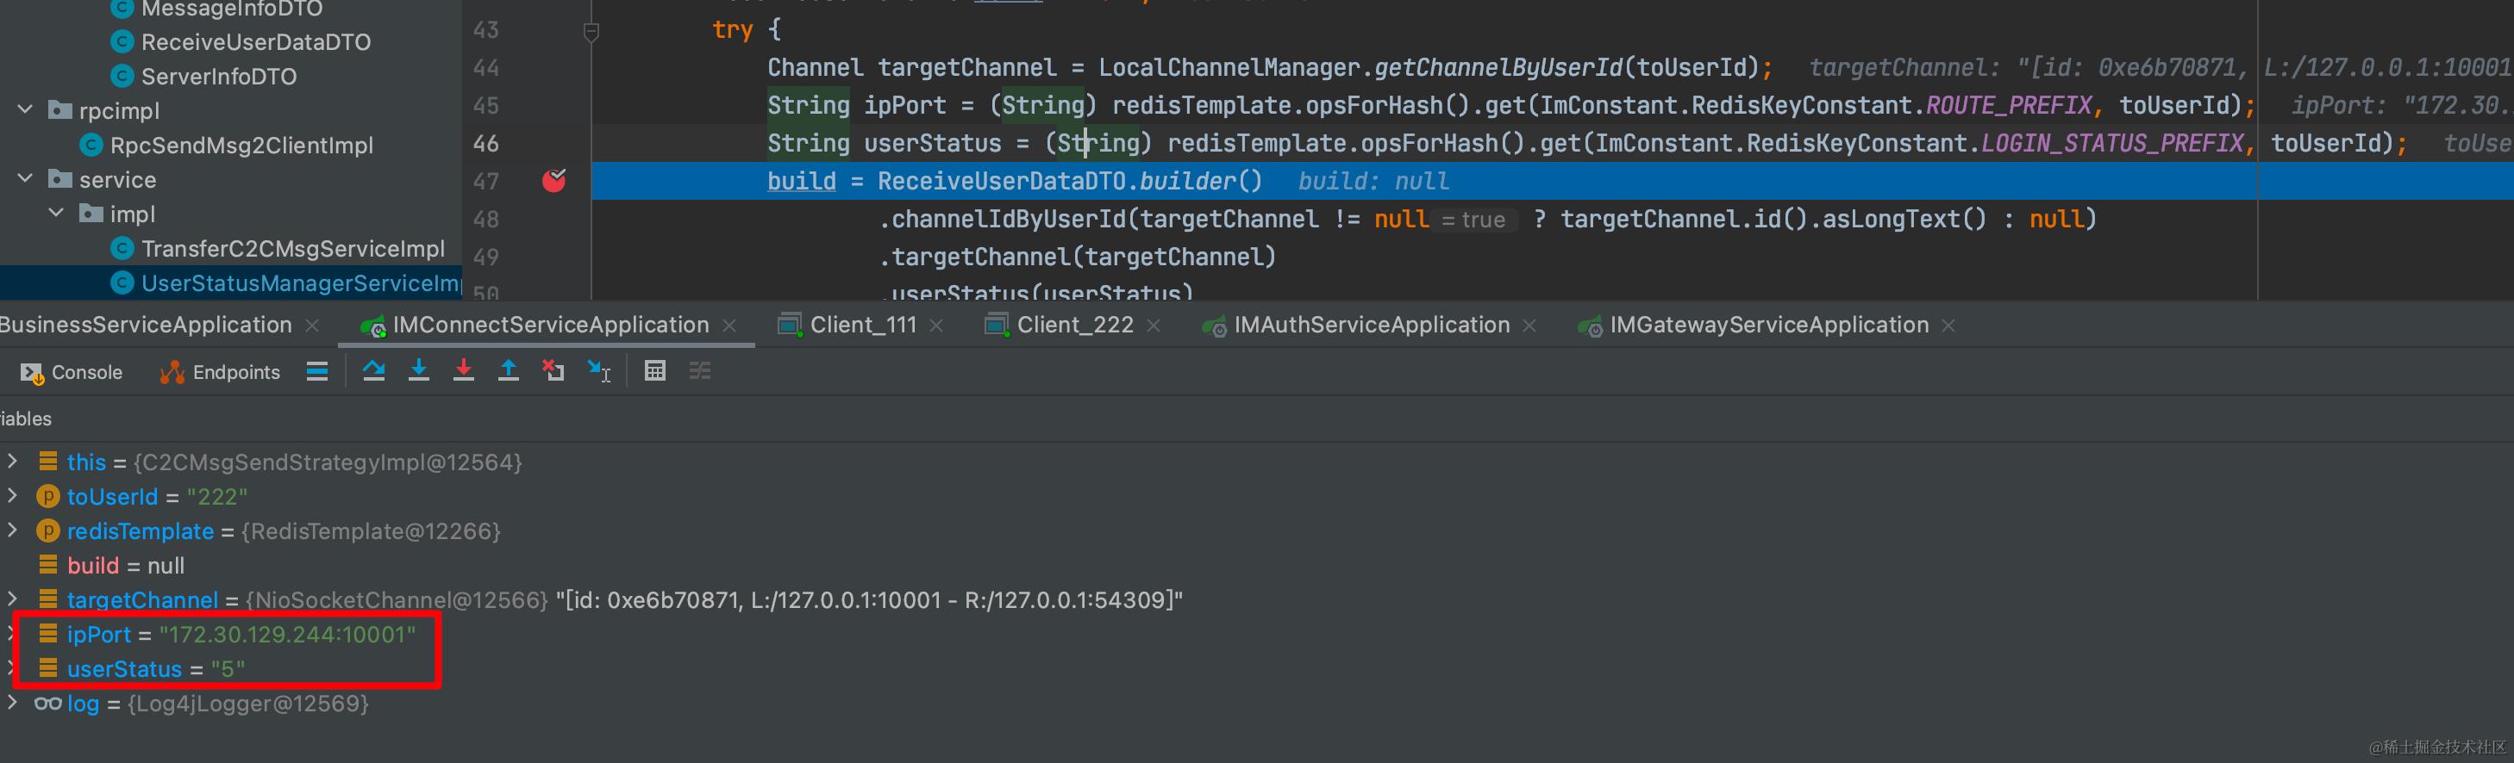Click the Step Over debugger icon
The height and width of the screenshot is (763, 2514).
point(374,371)
